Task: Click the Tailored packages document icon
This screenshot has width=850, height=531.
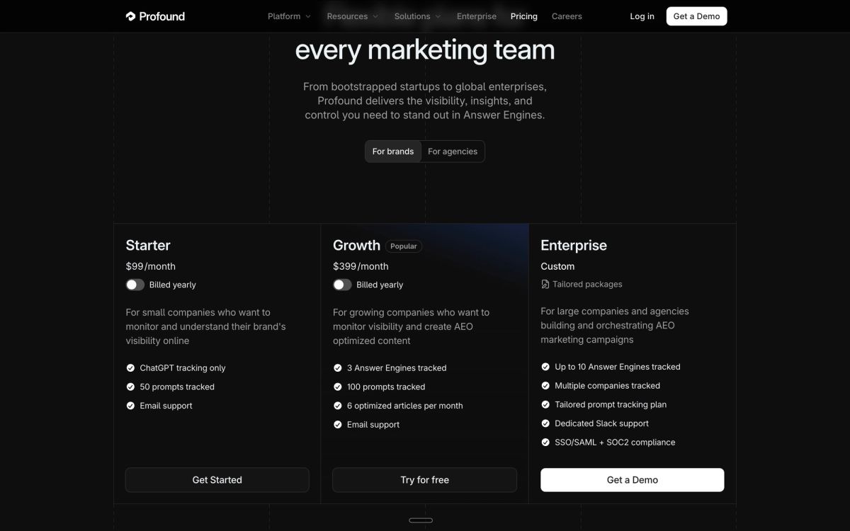Action: tap(545, 285)
